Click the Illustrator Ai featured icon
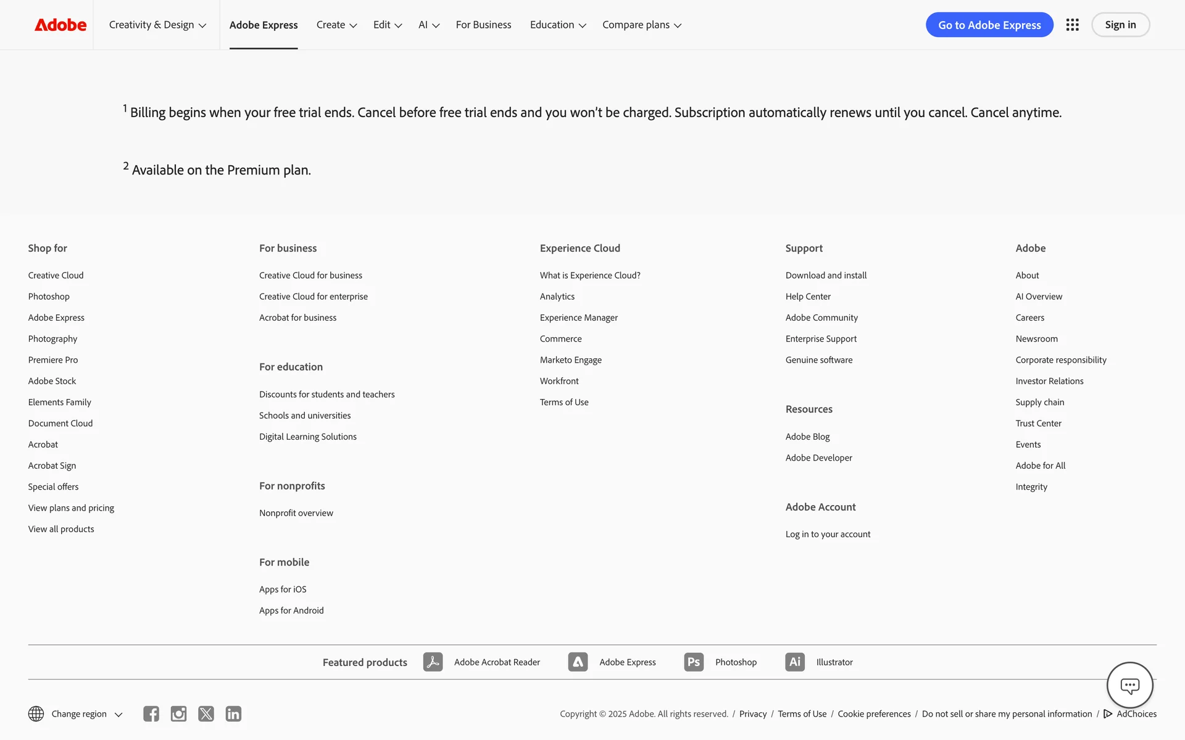1185x740 pixels. (x=795, y=662)
